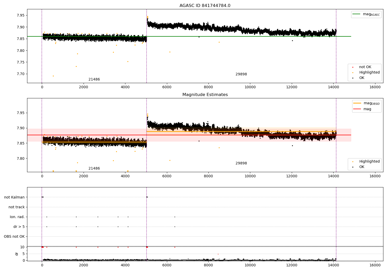
Task: Select 'Highlighted' legend entry in the top plot
Action: click(x=369, y=73)
